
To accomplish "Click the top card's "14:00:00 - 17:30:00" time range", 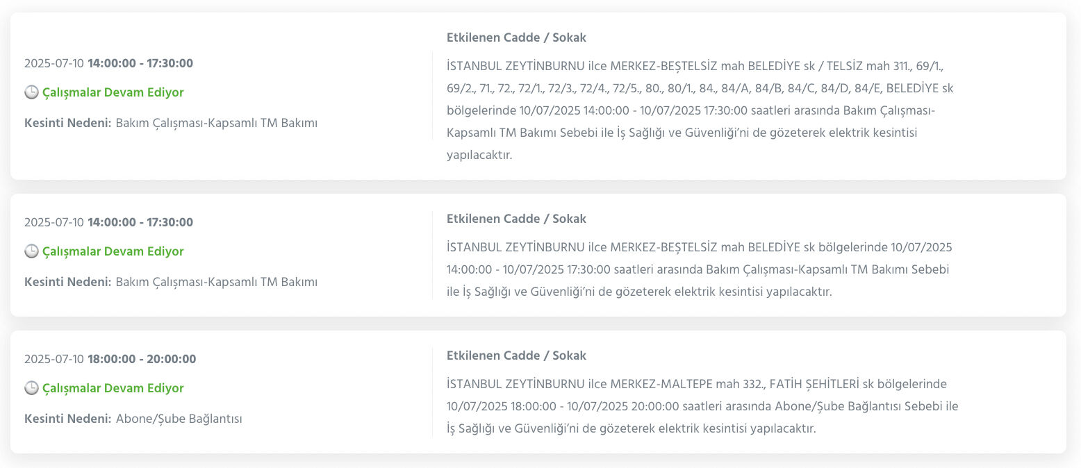I will click(140, 63).
